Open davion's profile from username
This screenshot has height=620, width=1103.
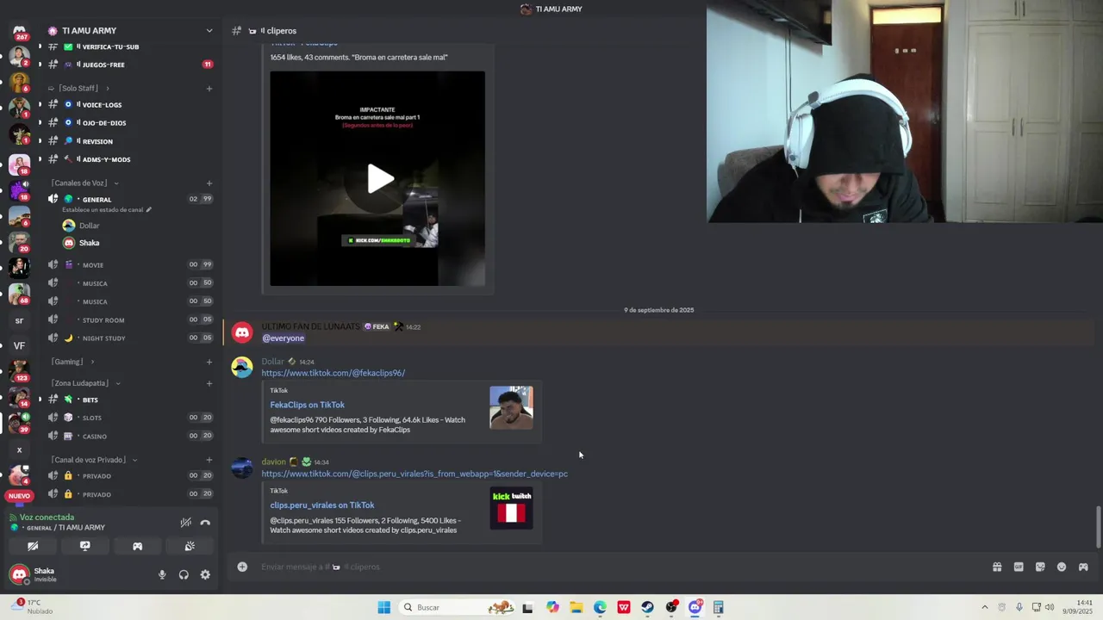coord(273,462)
